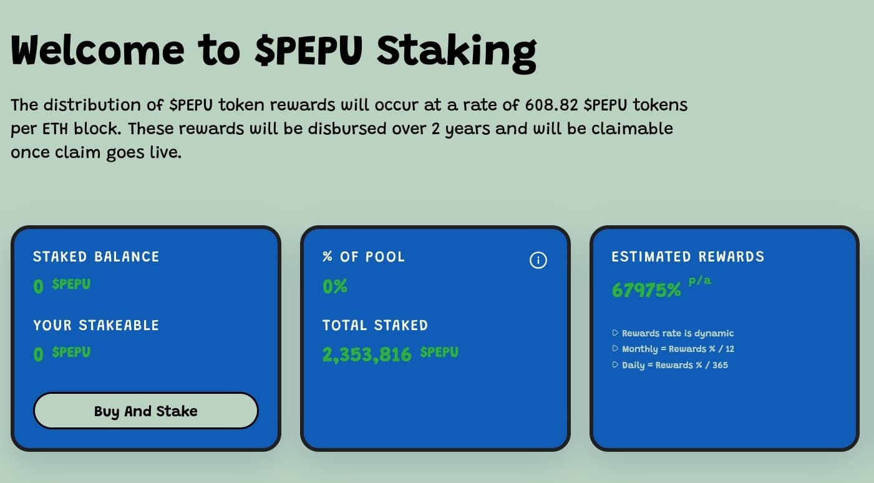The width and height of the screenshot is (874, 483).
Task: Click the 67975% estimated rewards value
Action: point(646,290)
